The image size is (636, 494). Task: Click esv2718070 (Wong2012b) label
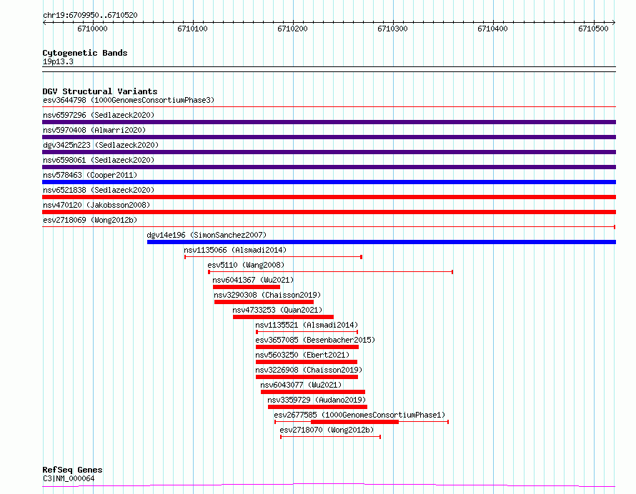pyautogui.click(x=327, y=430)
